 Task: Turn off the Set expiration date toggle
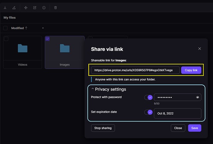point(148,112)
